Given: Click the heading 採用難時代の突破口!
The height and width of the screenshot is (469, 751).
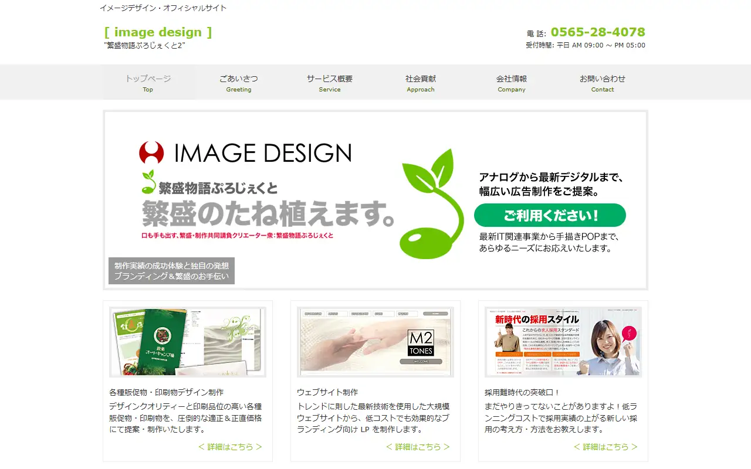Looking at the screenshot, I should (522, 392).
